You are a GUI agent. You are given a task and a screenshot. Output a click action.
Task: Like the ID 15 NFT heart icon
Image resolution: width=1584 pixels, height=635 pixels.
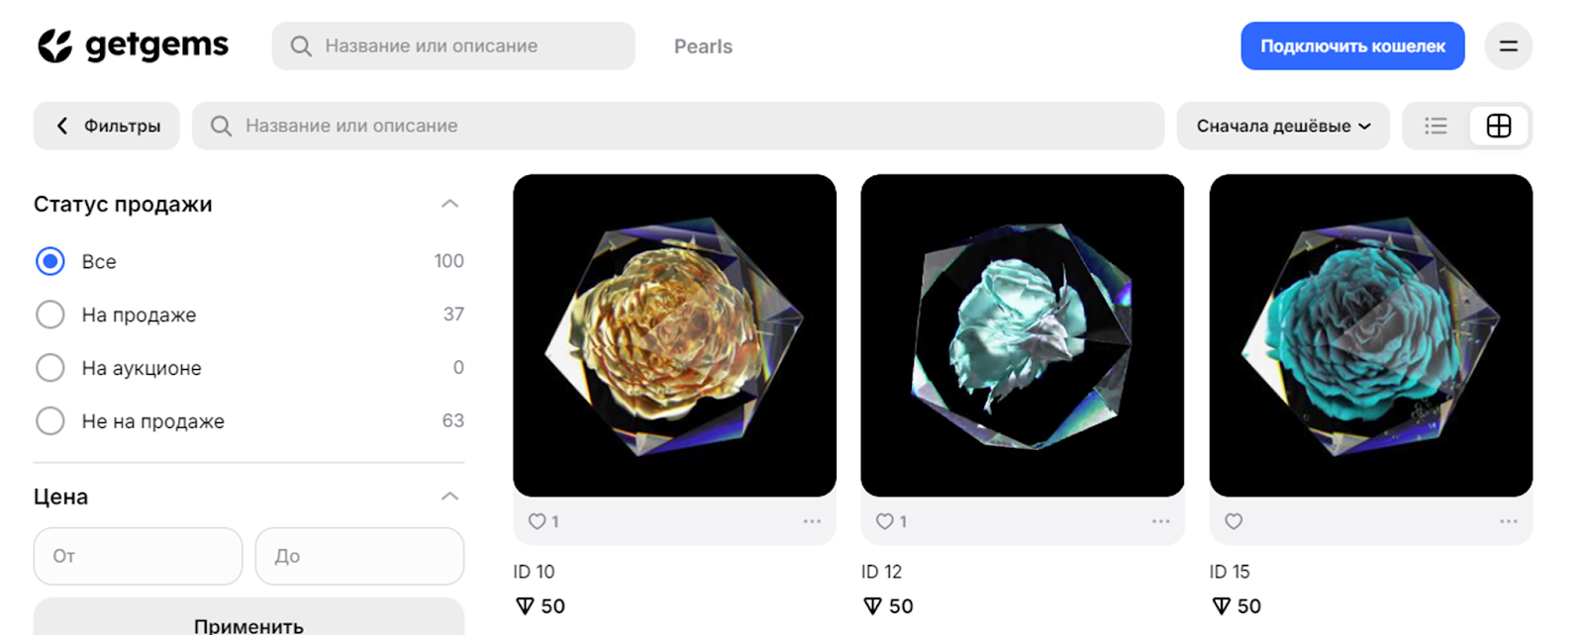click(1234, 521)
